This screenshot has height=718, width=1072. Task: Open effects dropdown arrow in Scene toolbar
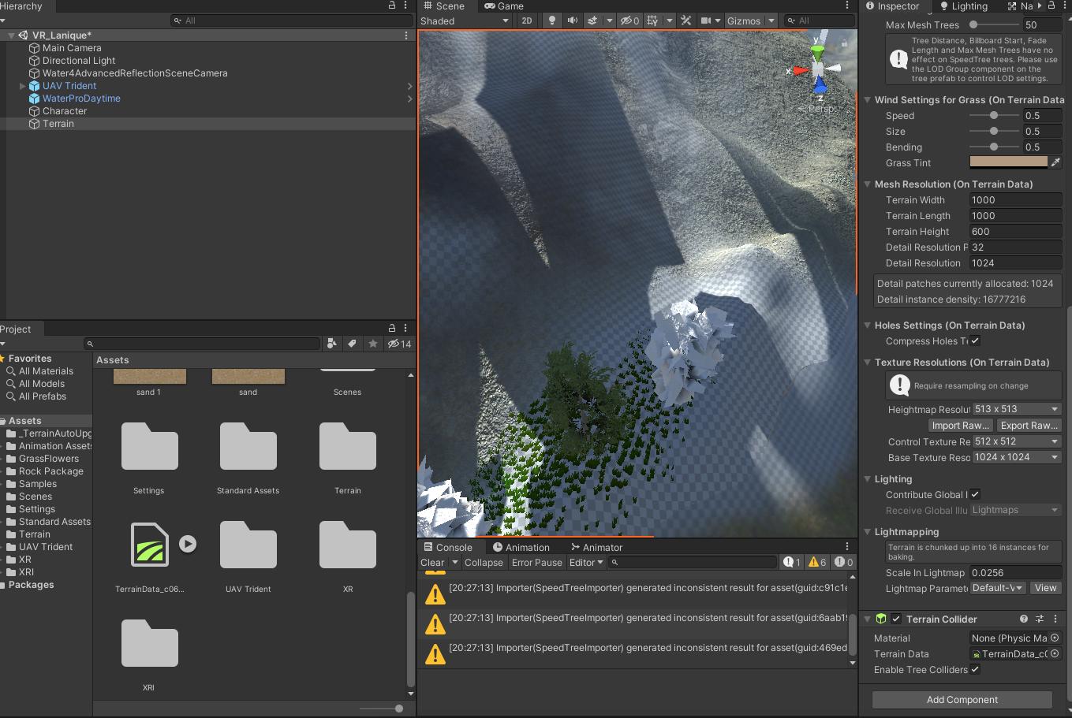[x=609, y=20]
